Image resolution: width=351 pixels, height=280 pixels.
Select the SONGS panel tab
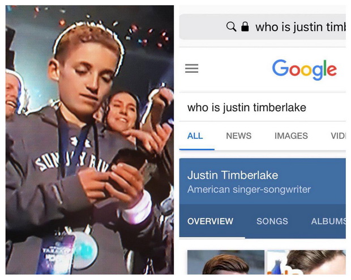pos(272,221)
